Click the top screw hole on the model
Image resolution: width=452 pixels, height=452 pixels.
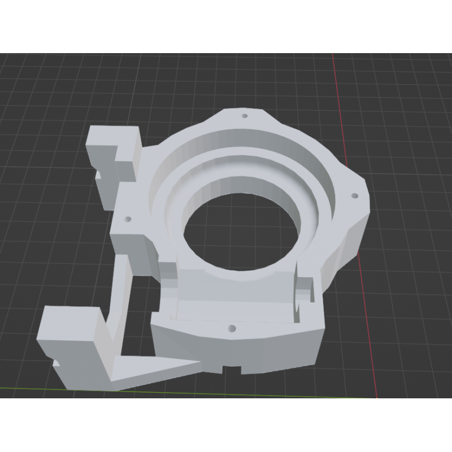pos(245,116)
